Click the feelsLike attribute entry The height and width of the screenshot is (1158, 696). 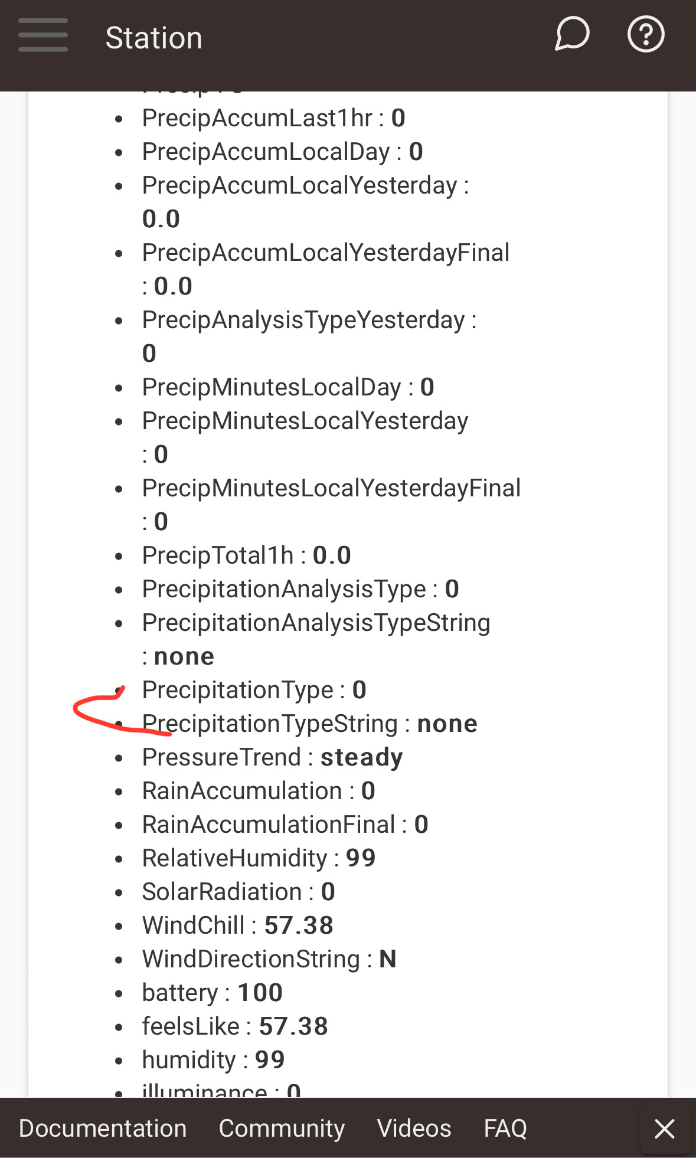[234, 1026]
